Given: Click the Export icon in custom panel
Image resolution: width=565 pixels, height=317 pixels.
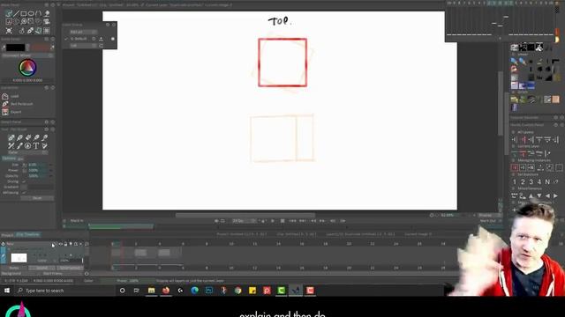Looking at the screenshot, I should coord(5,112).
